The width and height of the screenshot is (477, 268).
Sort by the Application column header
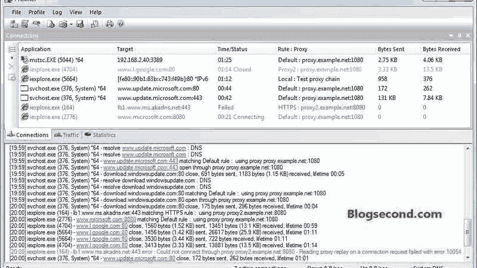point(36,49)
